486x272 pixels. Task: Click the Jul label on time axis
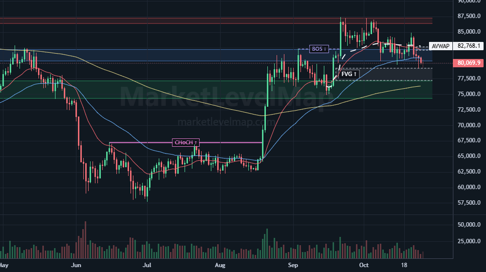147,265
